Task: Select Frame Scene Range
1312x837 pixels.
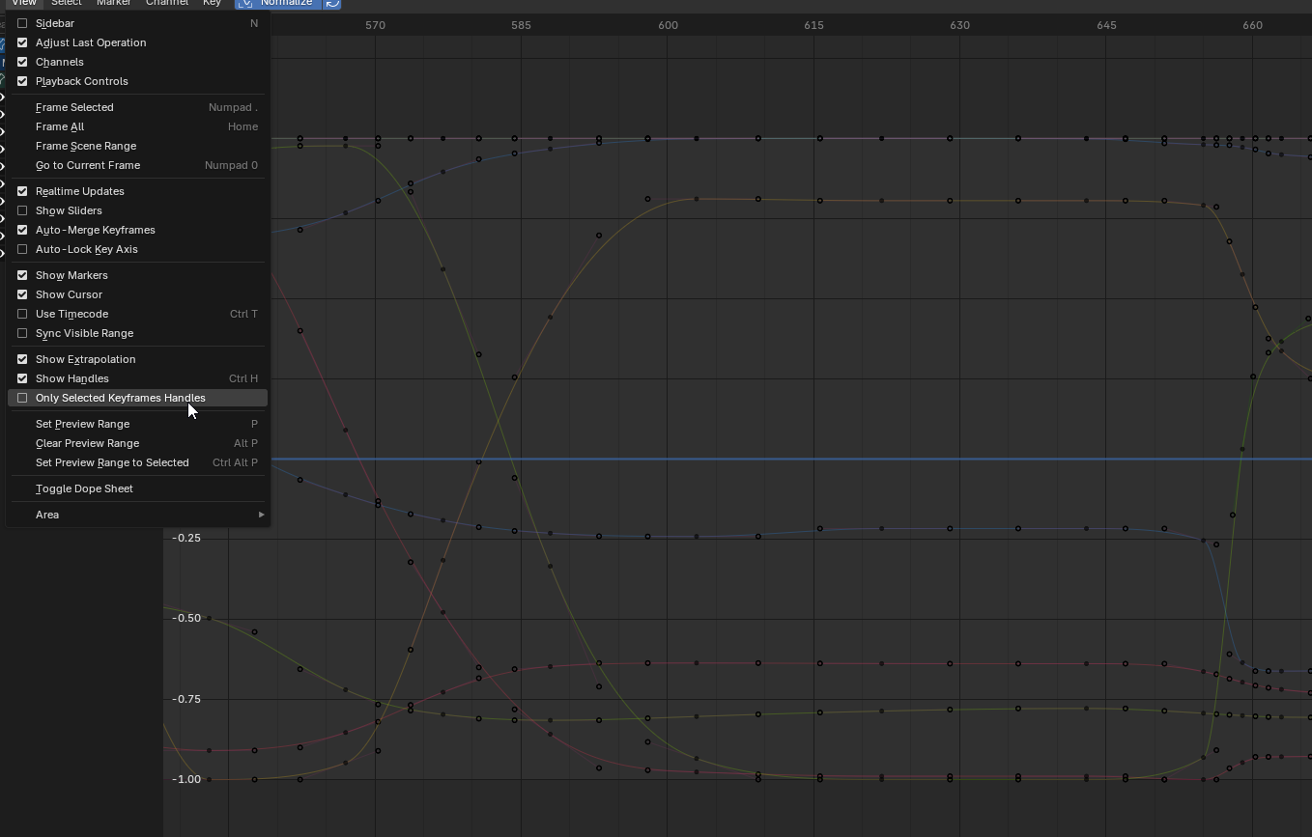Action: pos(137,146)
